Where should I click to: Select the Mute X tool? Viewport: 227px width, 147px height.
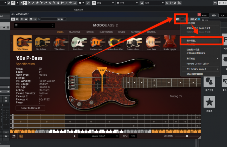pyautogui.click(x=50, y=3)
